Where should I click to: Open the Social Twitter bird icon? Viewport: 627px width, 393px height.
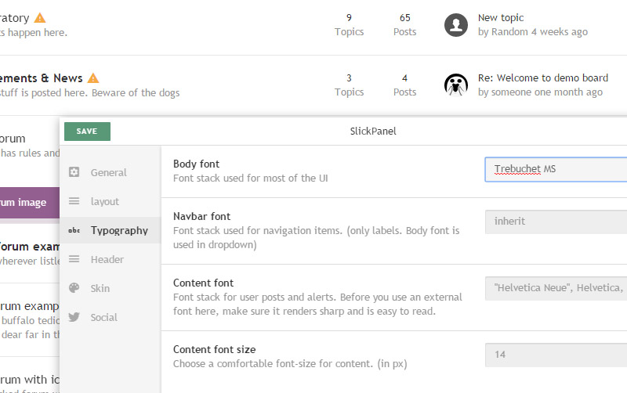74,317
